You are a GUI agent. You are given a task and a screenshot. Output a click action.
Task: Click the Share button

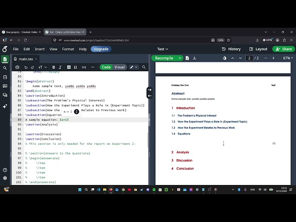[284, 49]
